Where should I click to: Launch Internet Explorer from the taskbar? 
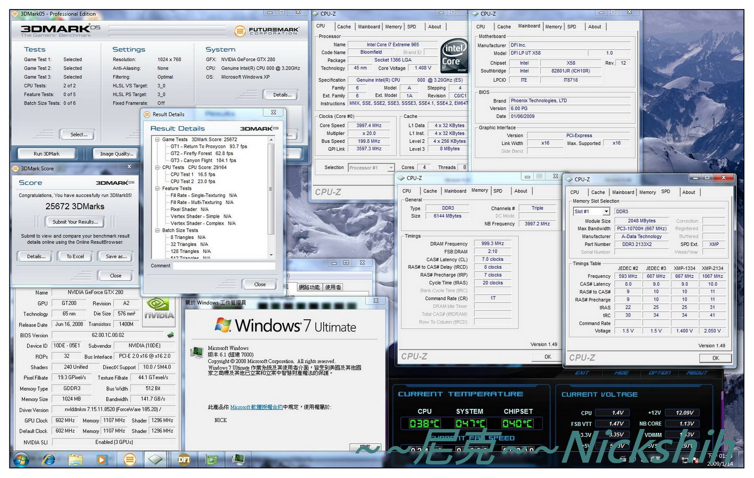pos(48,459)
